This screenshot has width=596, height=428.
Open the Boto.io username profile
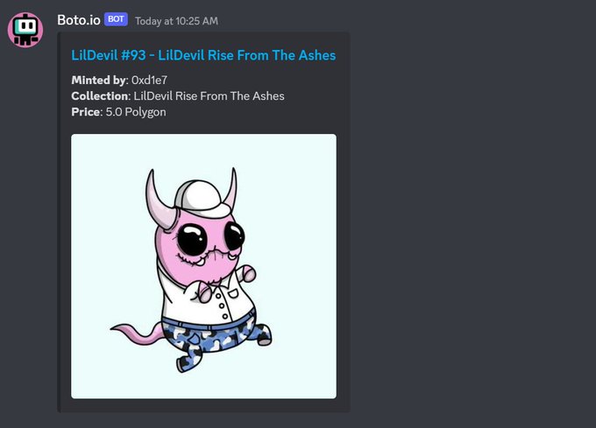pyautogui.click(x=79, y=20)
